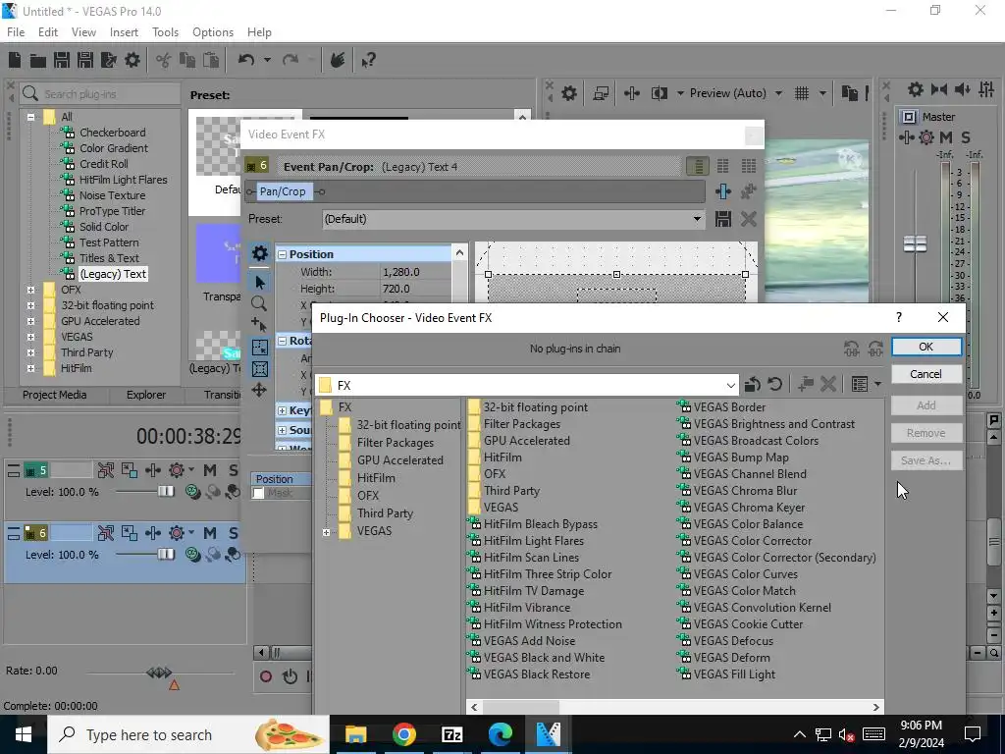The image size is (1005, 754).
Task: Select the Zoom magnifier tool in Pan/Crop
Action: [x=259, y=303]
